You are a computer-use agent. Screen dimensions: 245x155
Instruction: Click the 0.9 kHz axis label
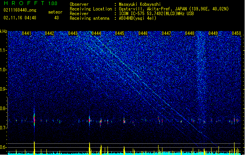[4, 89]
